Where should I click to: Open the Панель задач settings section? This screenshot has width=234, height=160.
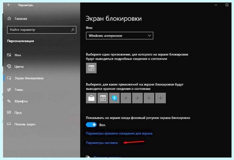25,124
